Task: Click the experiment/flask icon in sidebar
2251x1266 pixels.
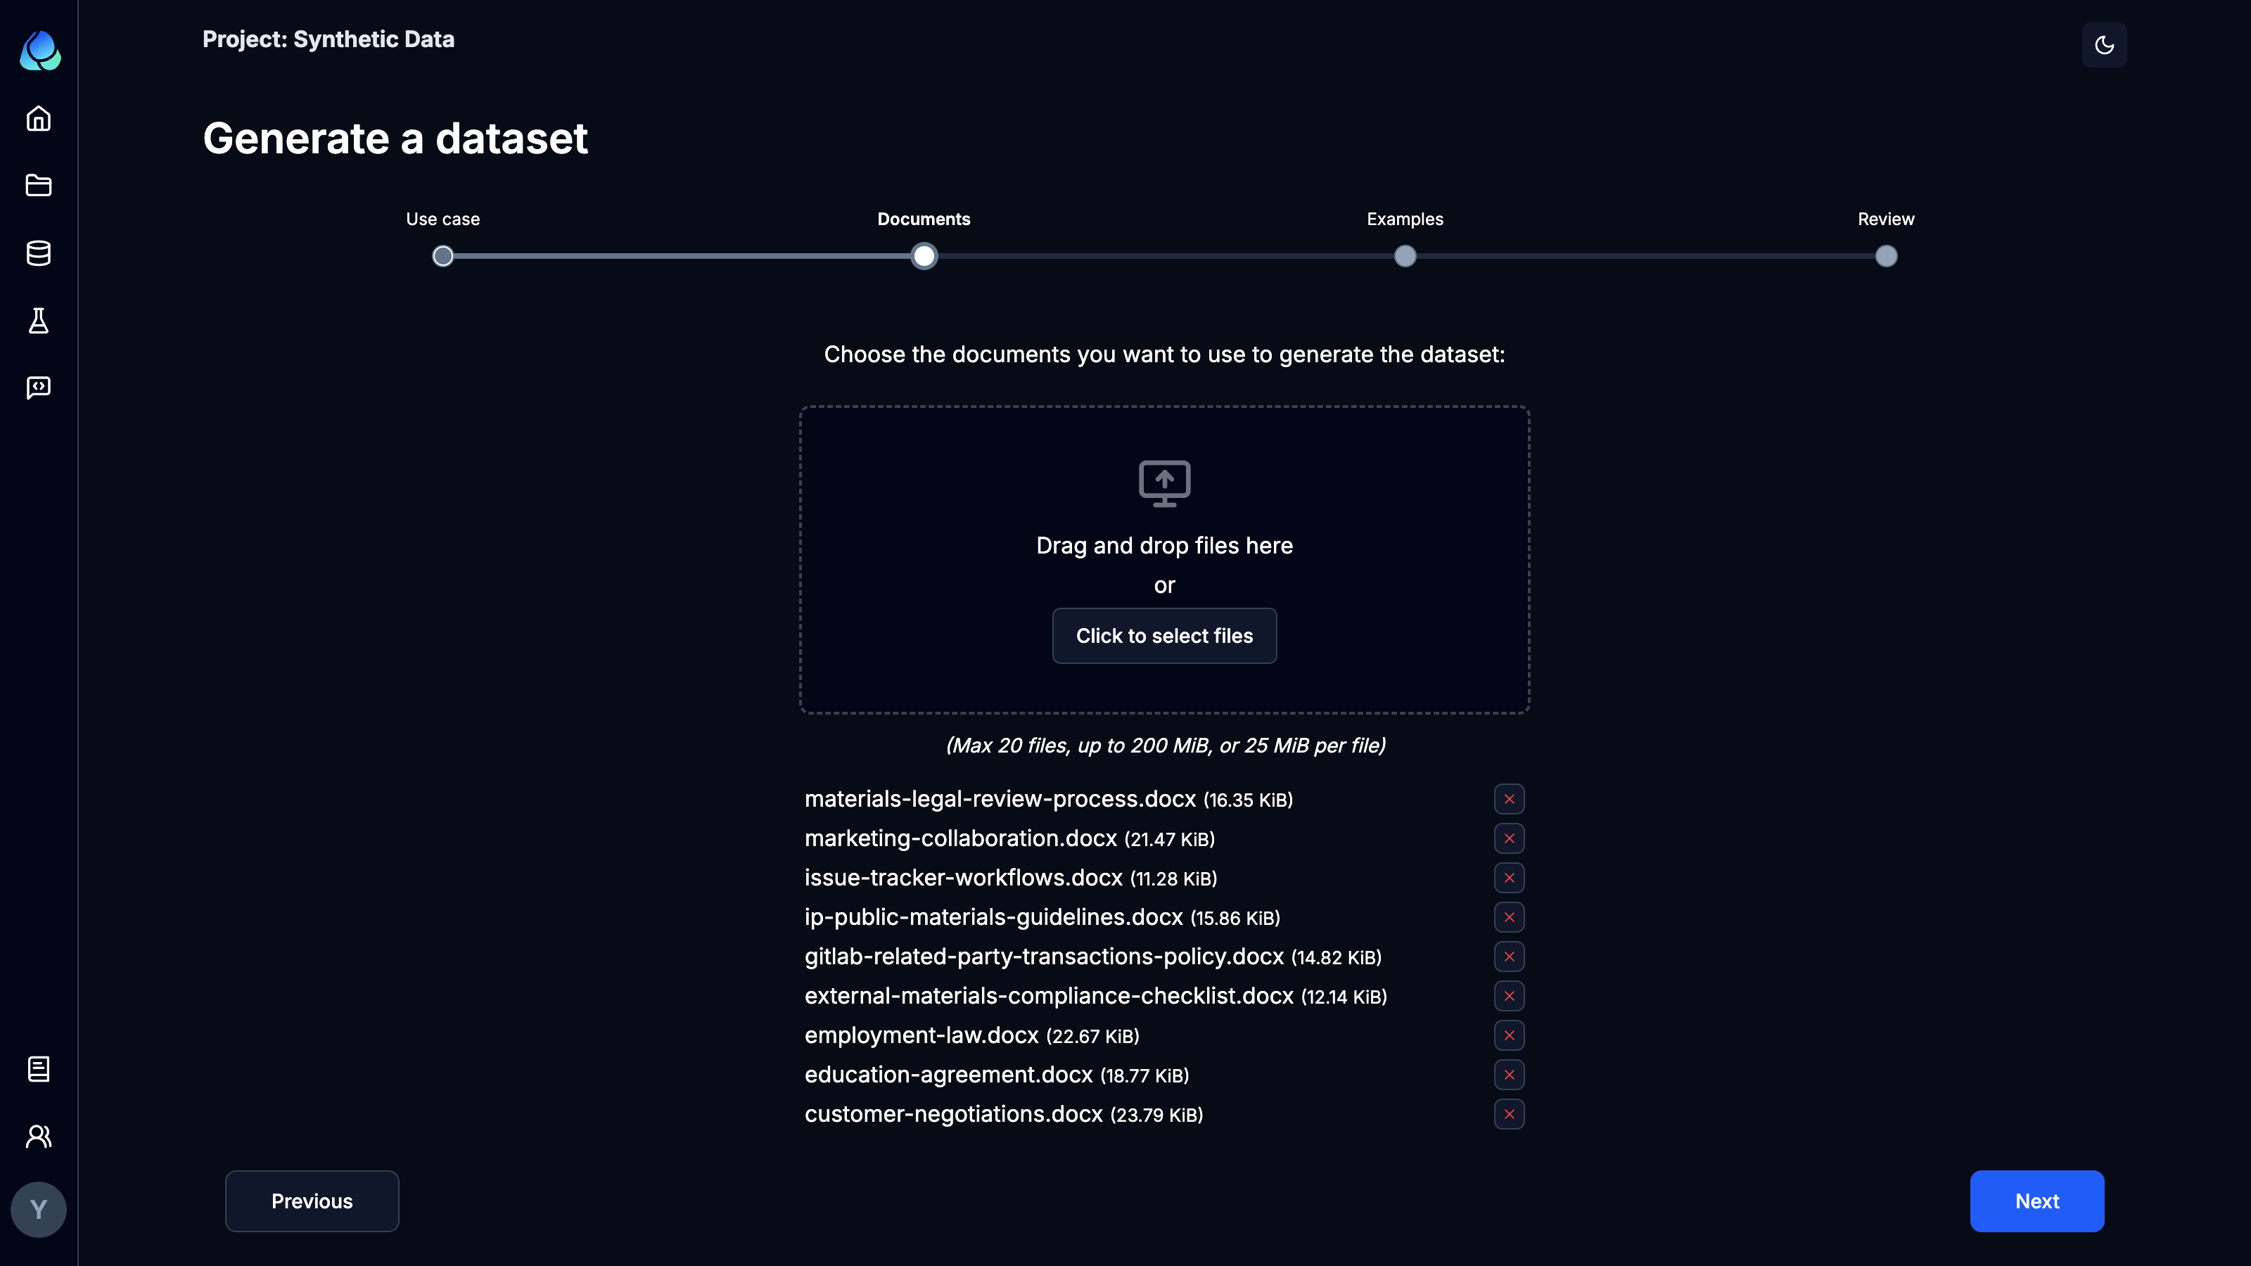Action: point(37,320)
